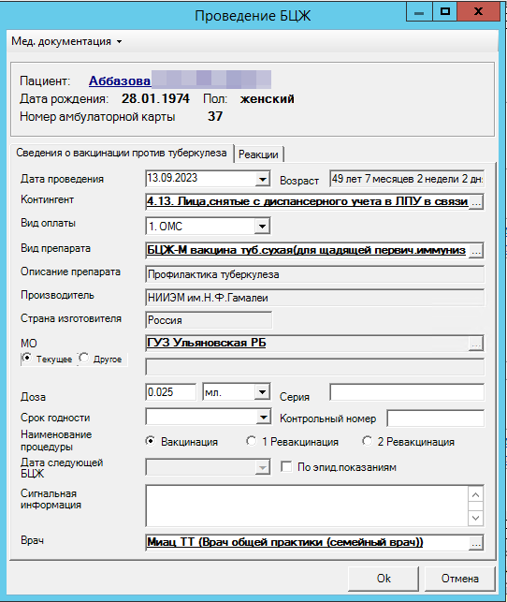Expand the dose unit мл. dropdown
Screen dimensions: 507x602
(x=262, y=392)
